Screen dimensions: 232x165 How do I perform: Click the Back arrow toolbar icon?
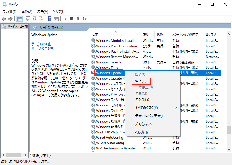[x=4, y=19]
